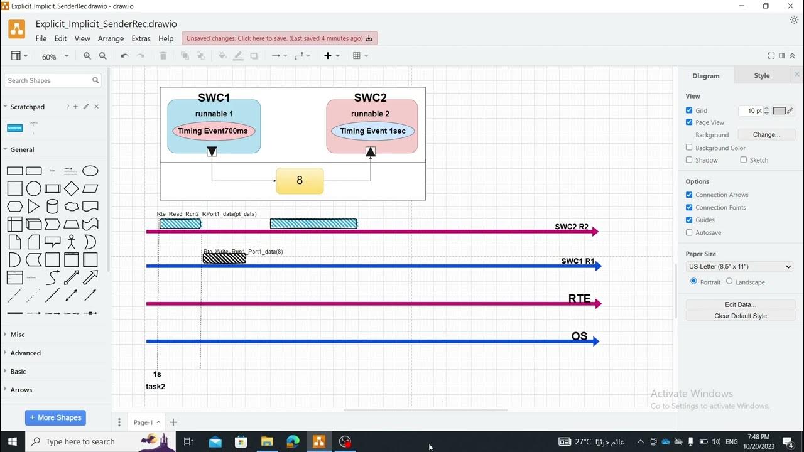The height and width of the screenshot is (452, 804).
Task: Uncheck the Page View checkbox
Action: pos(689,122)
